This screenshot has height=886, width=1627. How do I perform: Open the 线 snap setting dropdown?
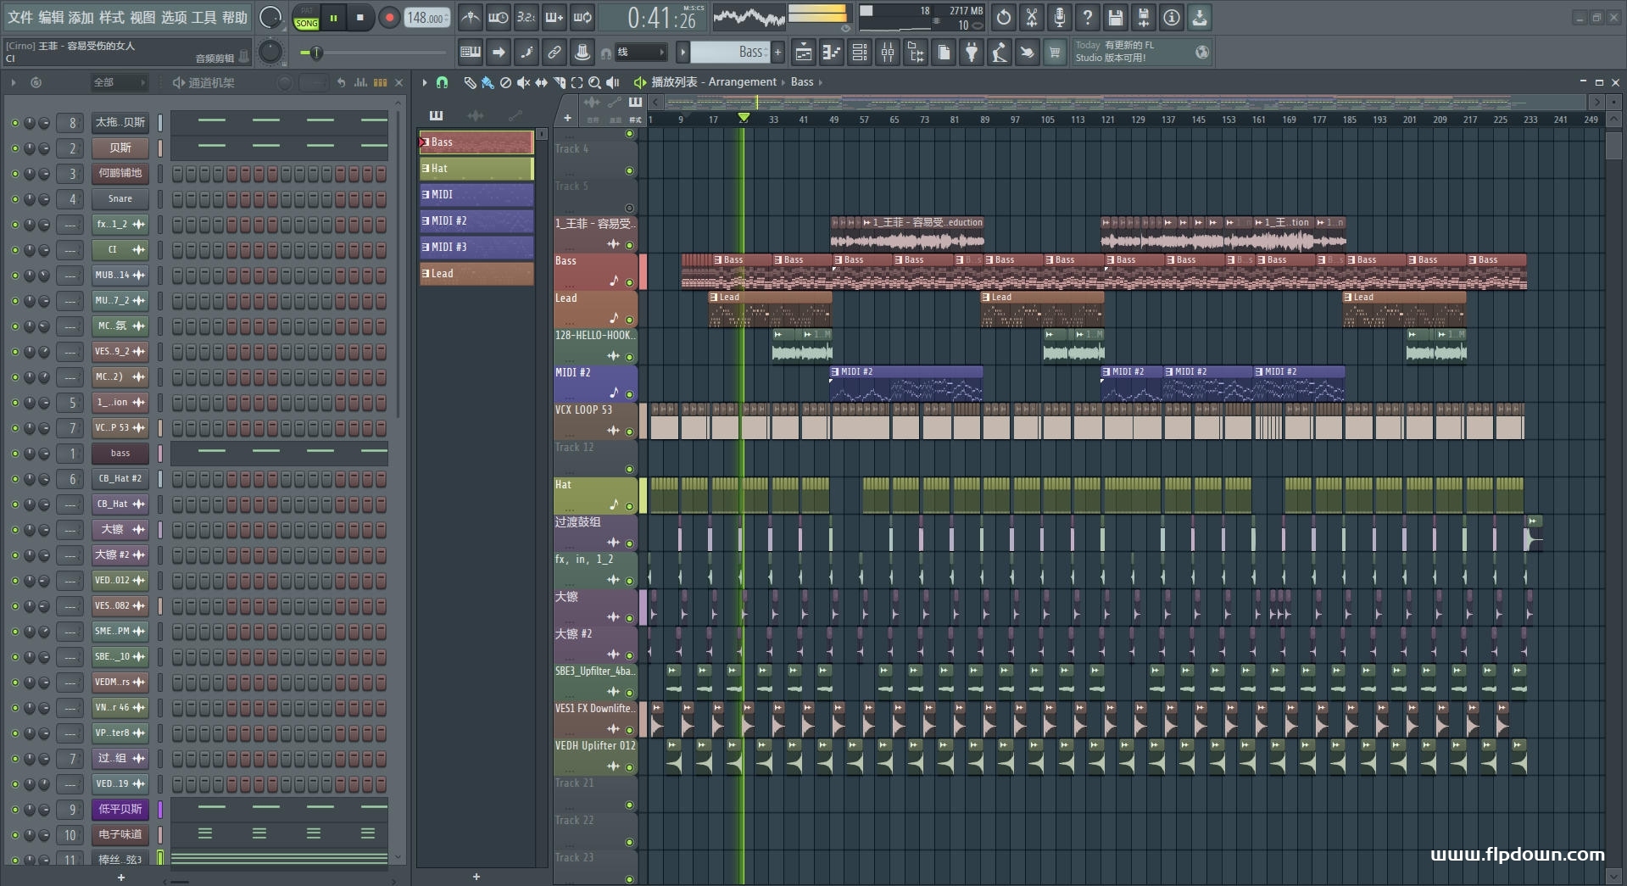(640, 53)
